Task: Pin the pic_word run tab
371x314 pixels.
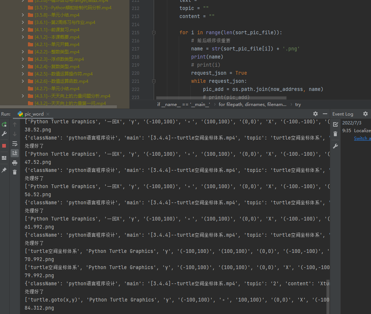Action: tap(4, 170)
